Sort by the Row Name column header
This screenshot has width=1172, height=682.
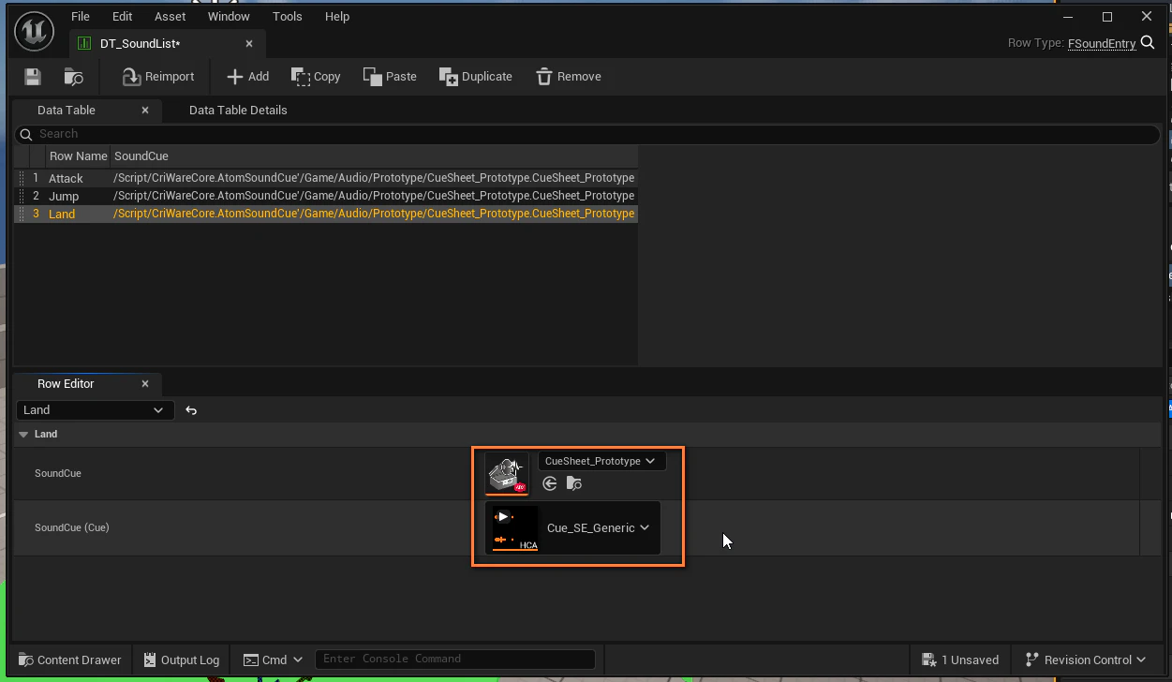point(79,156)
